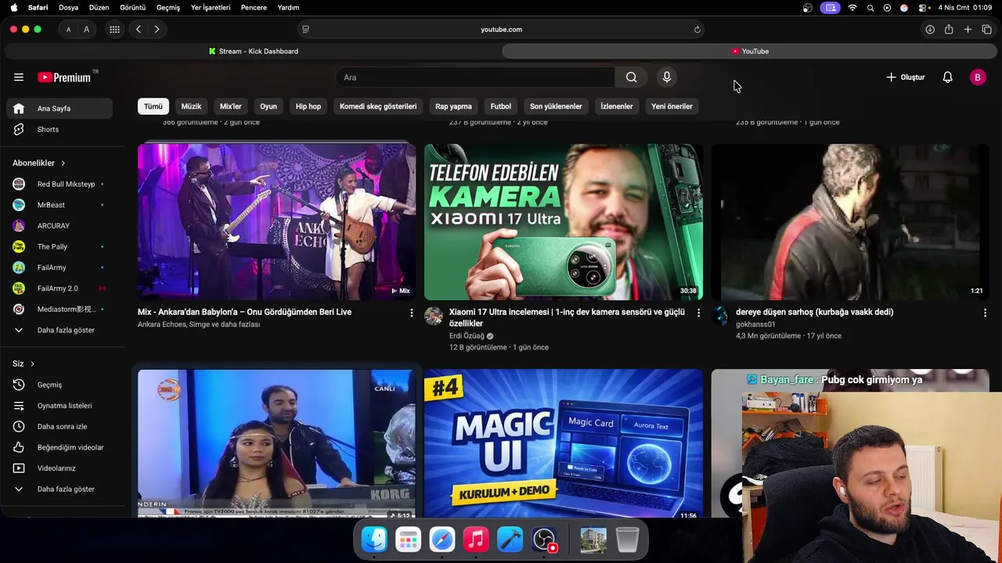Open the Siz section chevron

click(x=32, y=364)
